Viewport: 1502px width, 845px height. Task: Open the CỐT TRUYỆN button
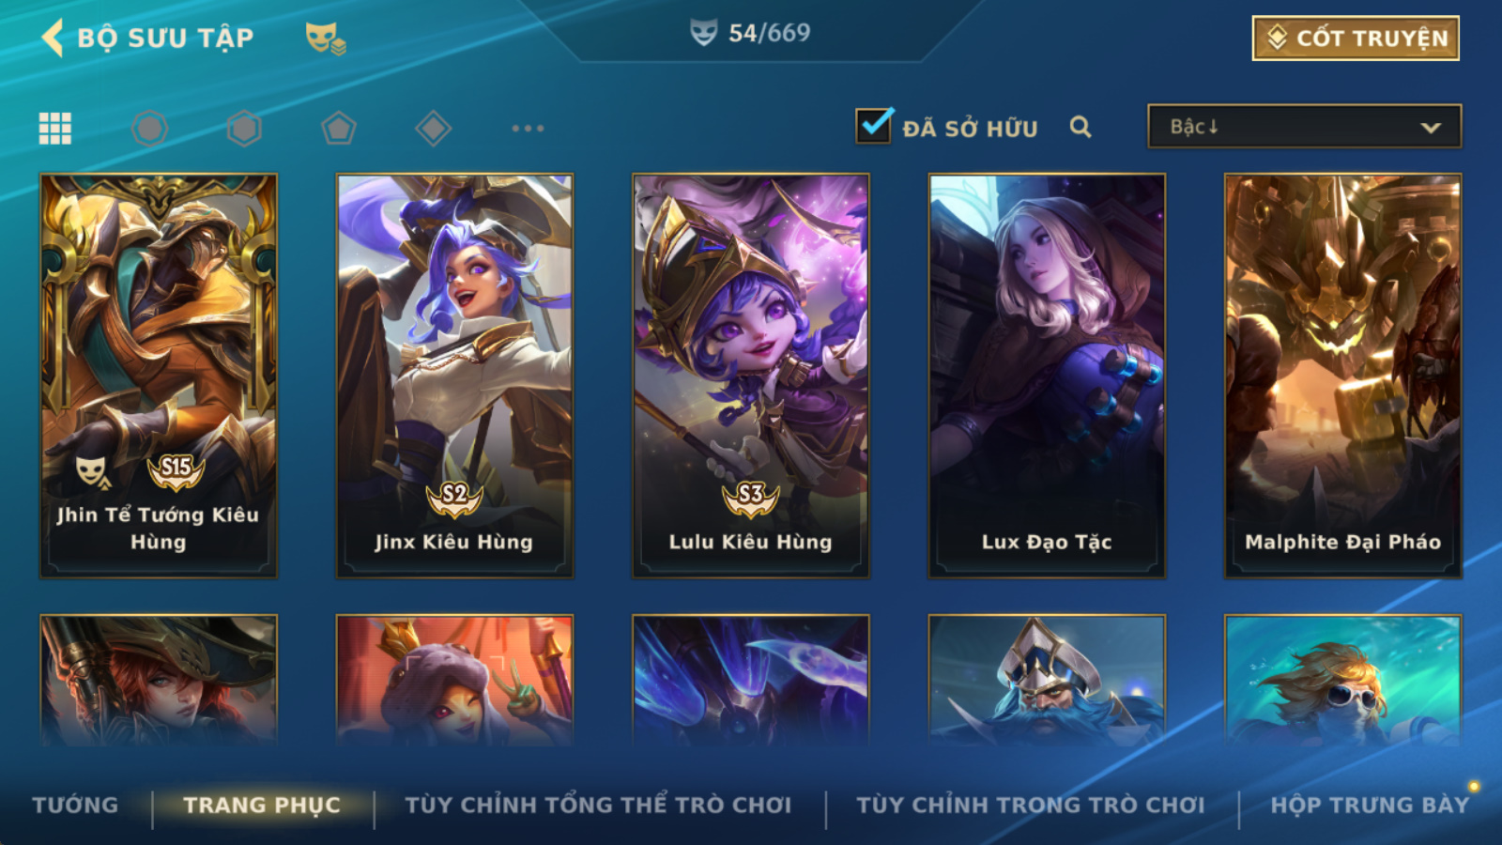coord(1356,38)
